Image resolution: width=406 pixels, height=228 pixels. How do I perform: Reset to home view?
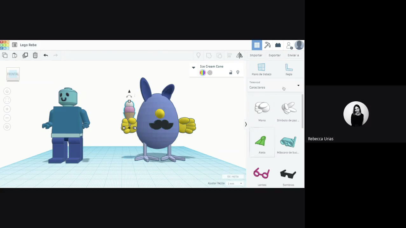click(x=7, y=91)
